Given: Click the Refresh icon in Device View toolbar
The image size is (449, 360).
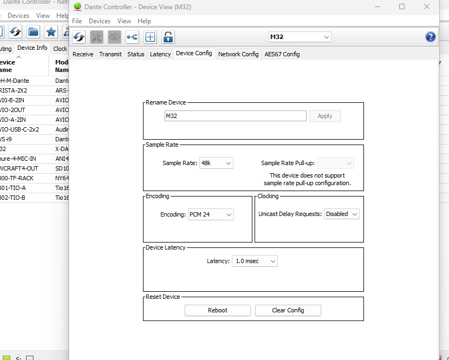Looking at the screenshot, I should pyautogui.click(x=79, y=37).
